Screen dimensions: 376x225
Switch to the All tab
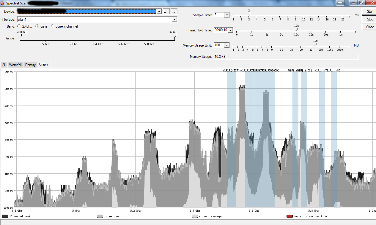tap(4, 65)
